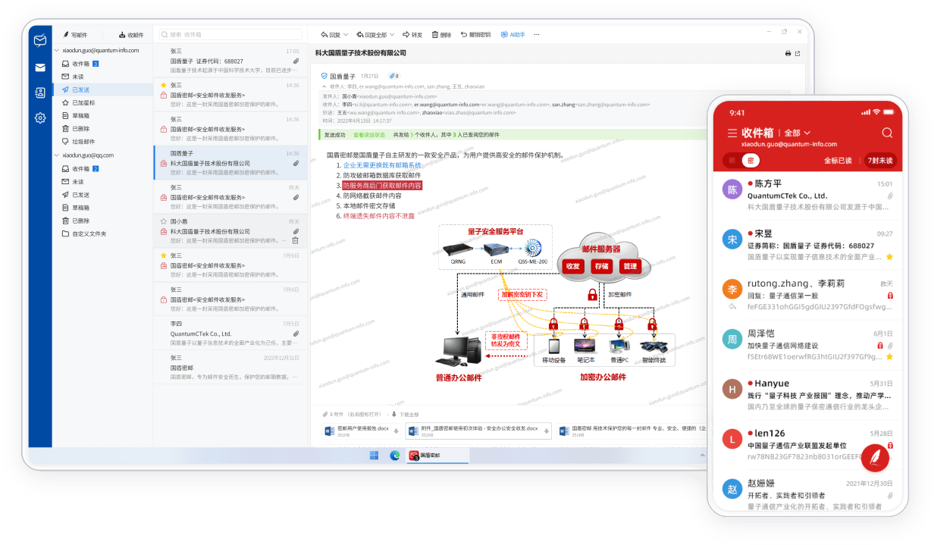934x545 pixels.
Task: Tap the search magnifier in phone header
Action: pos(887,133)
